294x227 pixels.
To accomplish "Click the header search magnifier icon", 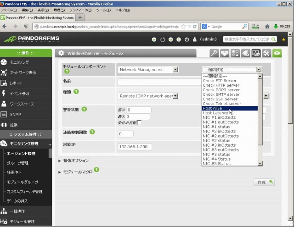I will 274,39.
